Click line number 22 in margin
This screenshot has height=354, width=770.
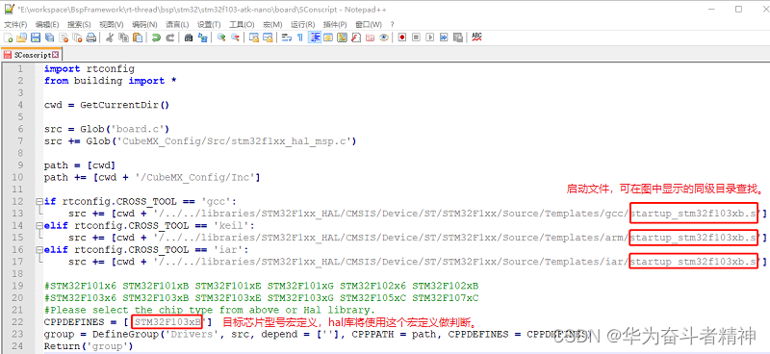pos(17,321)
